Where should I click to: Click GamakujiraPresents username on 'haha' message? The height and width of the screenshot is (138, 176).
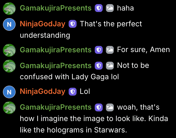pyautogui.click(x=56, y=8)
